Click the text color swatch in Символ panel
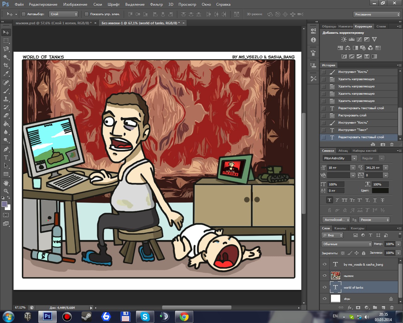403x323 pixels. pos(380,191)
